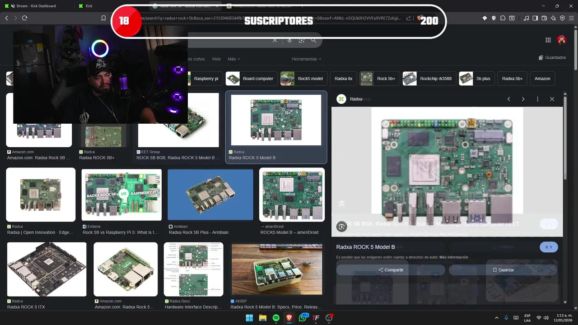
Task: Select the Rock5 model filter chip
Action: pyautogui.click(x=303, y=79)
